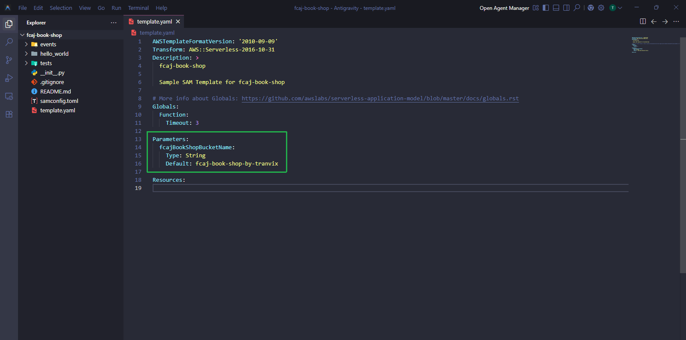The image size is (686, 340).
Task: Click the Explorer panel title
Action: coord(36,23)
